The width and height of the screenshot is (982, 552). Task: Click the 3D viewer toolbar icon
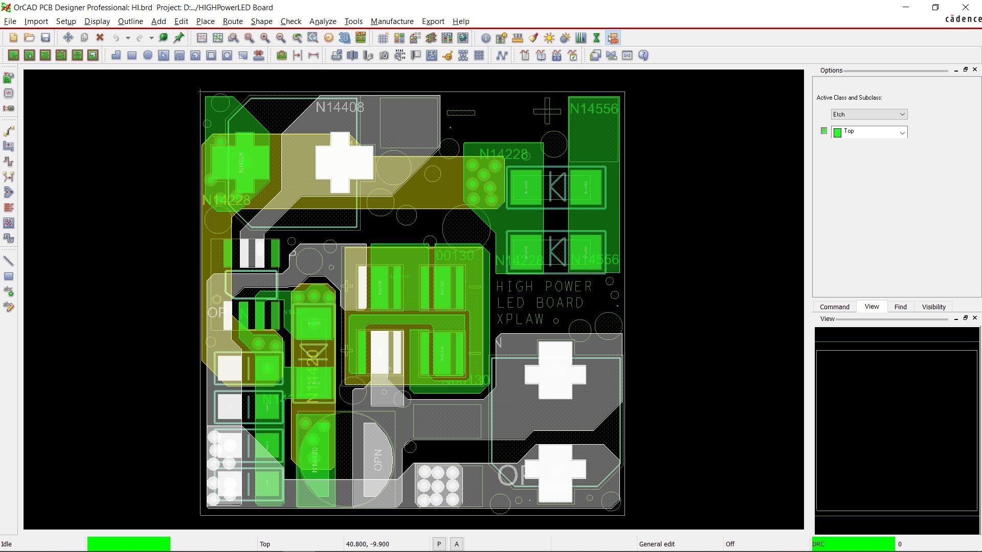345,38
